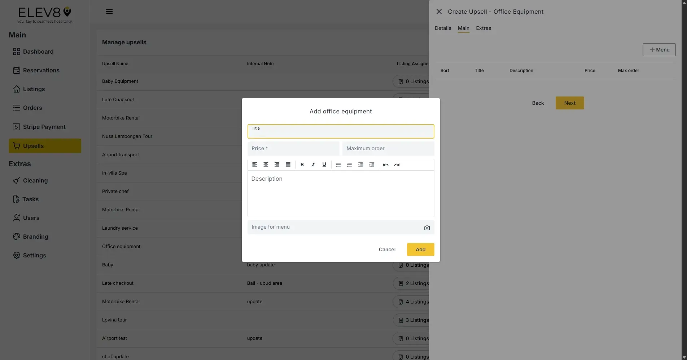
Task: Italicize text using the italic icon
Action: (x=313, y=165)
